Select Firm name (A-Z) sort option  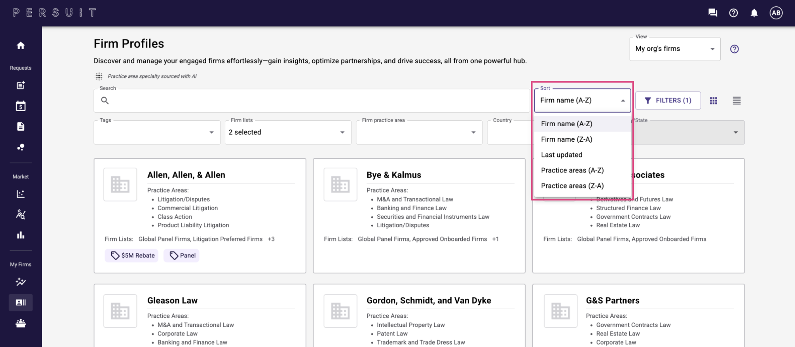click(x=582, y=124)
